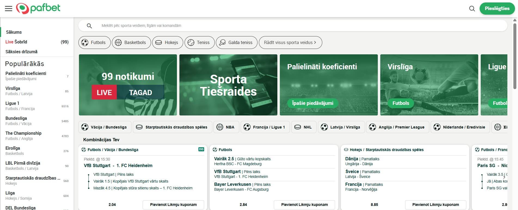Click Vairāk 2.5 Hertha BSC selection

[x=275, y=161]
